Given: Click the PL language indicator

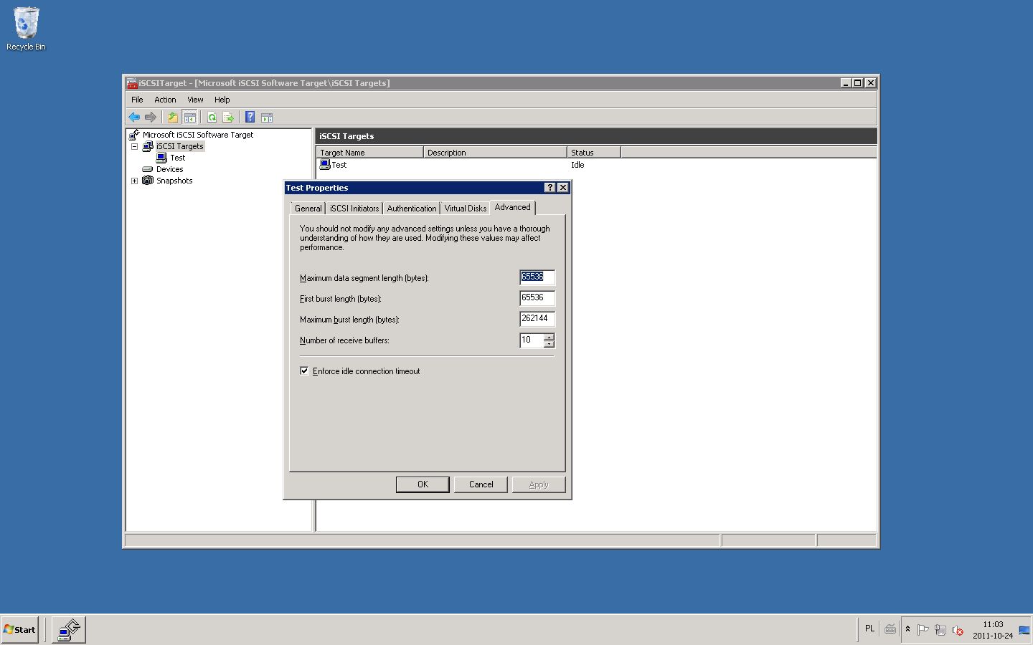Looking at the screenshot, I should pos(869,629).
